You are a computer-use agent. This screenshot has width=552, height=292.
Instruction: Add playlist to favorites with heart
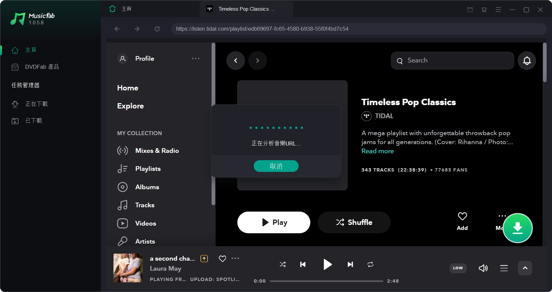pyautogui.click(x=462, y=221)
